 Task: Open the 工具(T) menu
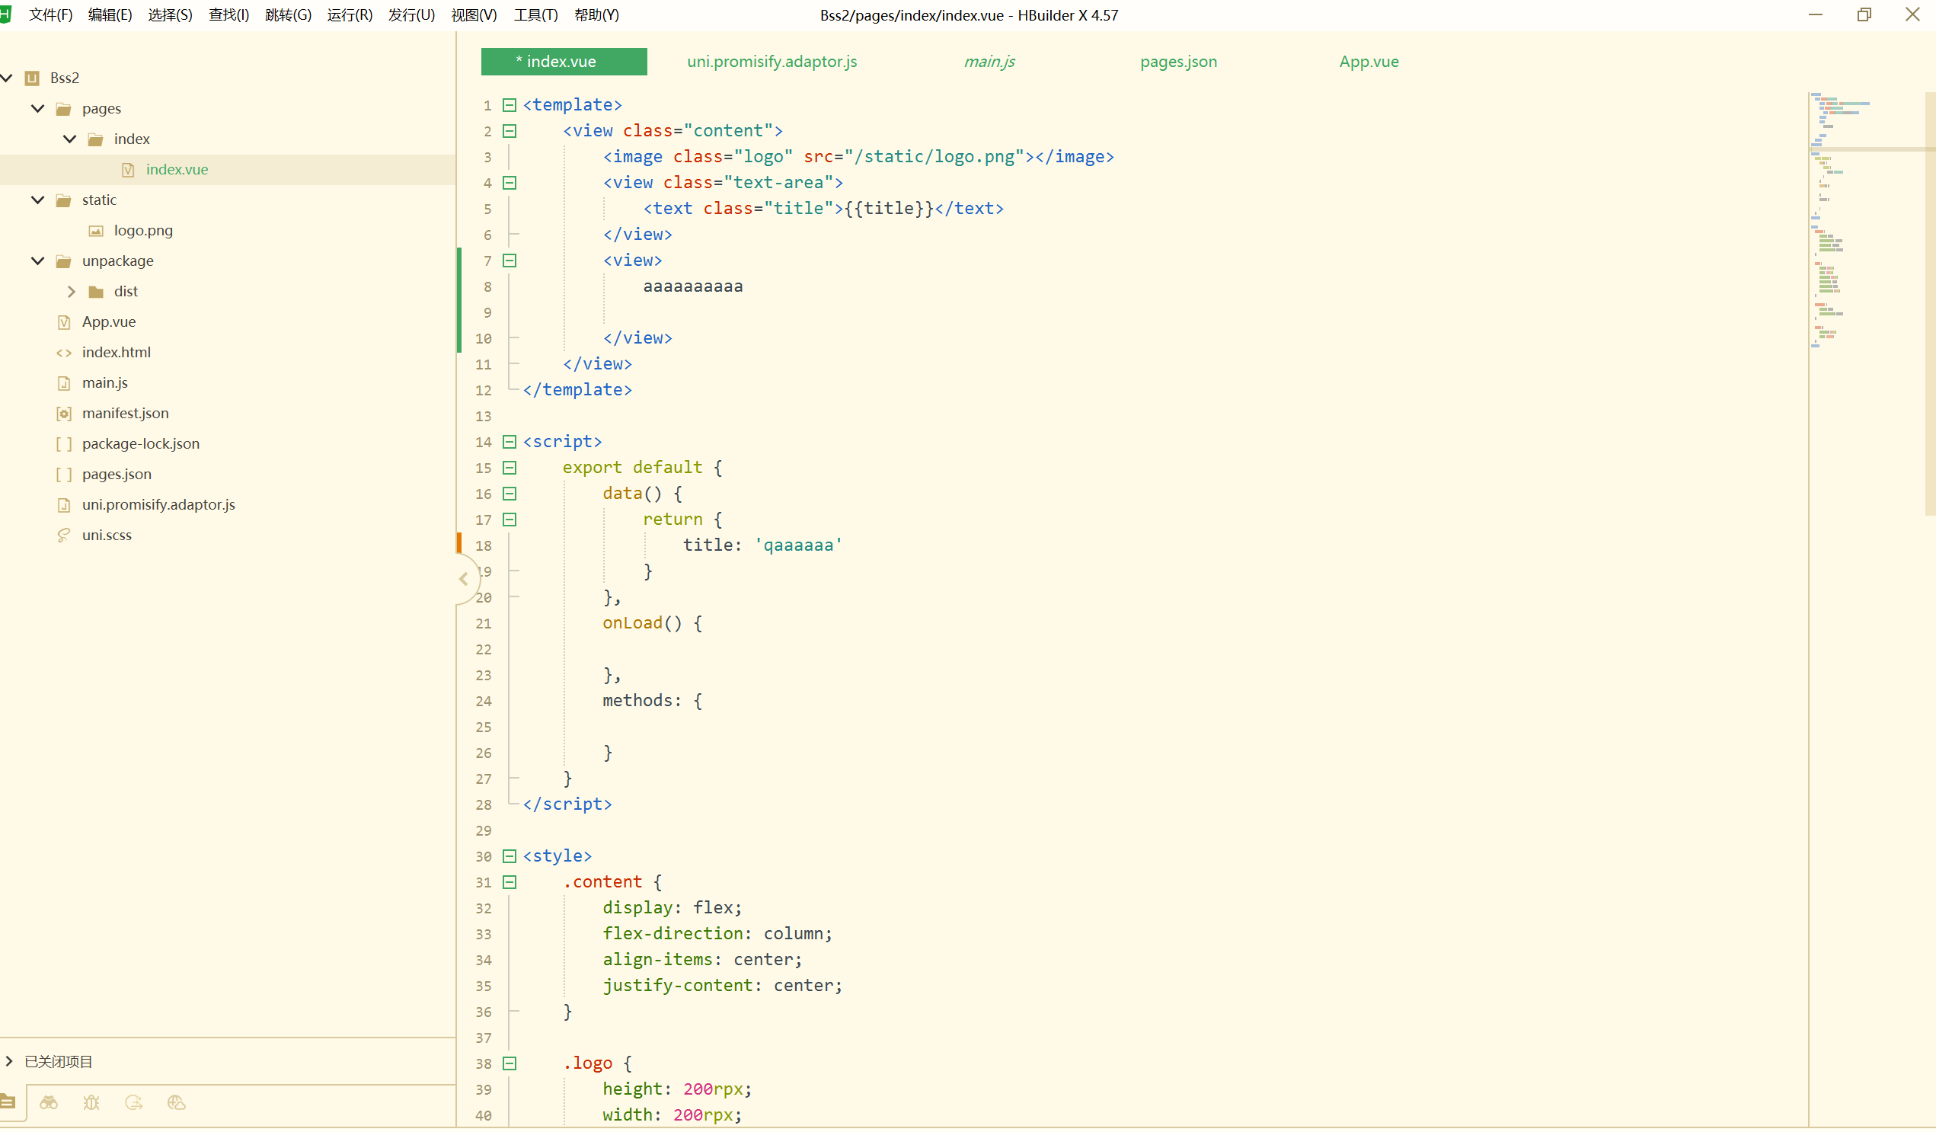535,14
